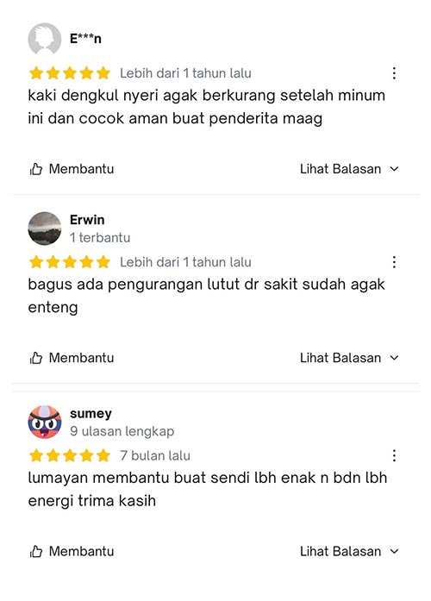Open the Erwin username link

click(x=87, y=220)
